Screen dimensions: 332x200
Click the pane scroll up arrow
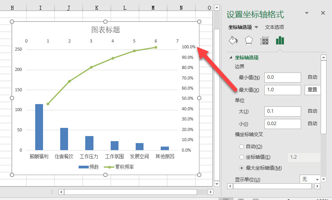point(323,57)
